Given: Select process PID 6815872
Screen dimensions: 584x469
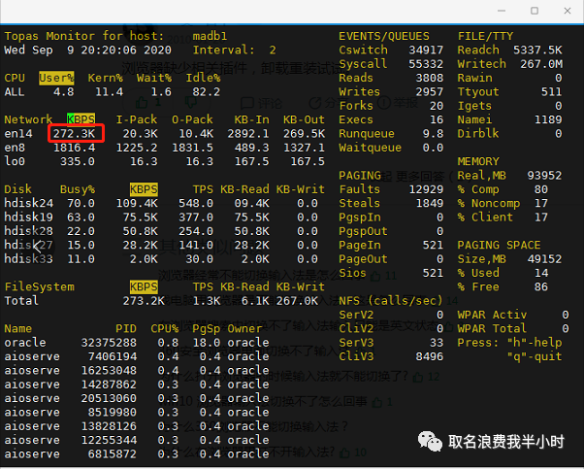Looking at the screenshot, I should 113,454.
